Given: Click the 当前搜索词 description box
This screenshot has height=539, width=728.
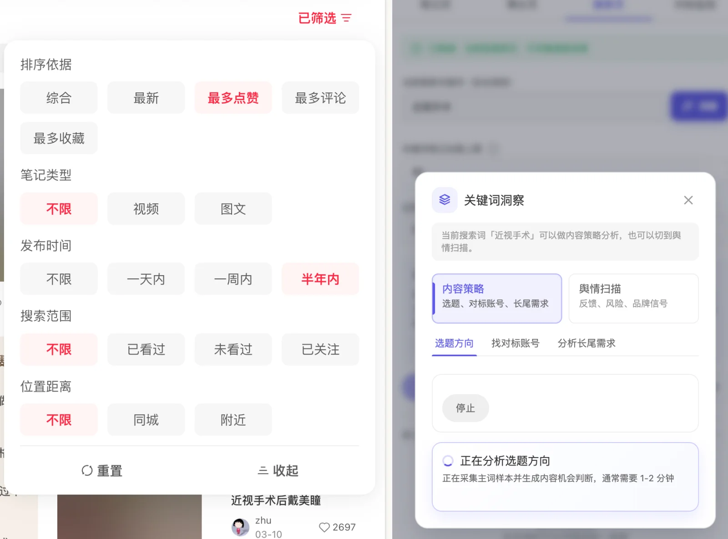Looking at the screenshot, I should click(x=565, y=242).
